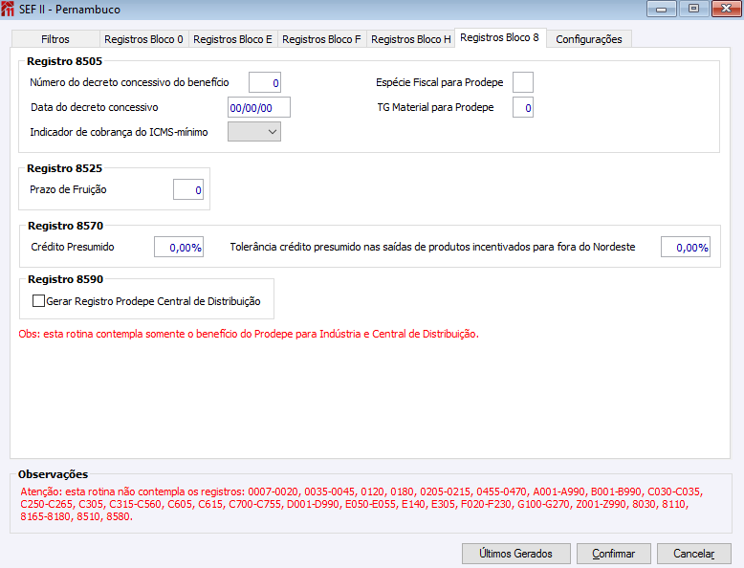Focus the Tolerância crédito presumido field
The height and width of the screenshot is (568, 744).
(x=686, y=247)
